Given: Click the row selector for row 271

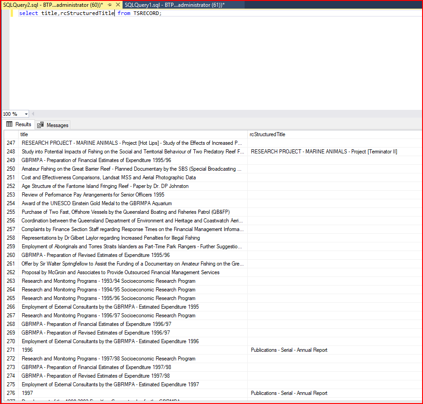Looking at the screenshot, I should (x=10, y=350).
